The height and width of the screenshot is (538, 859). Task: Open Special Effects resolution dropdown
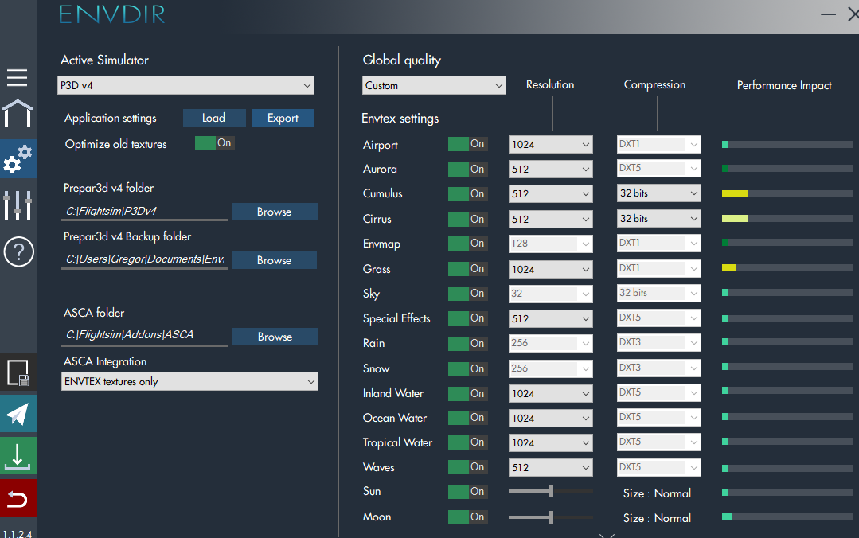coord(551,319)
